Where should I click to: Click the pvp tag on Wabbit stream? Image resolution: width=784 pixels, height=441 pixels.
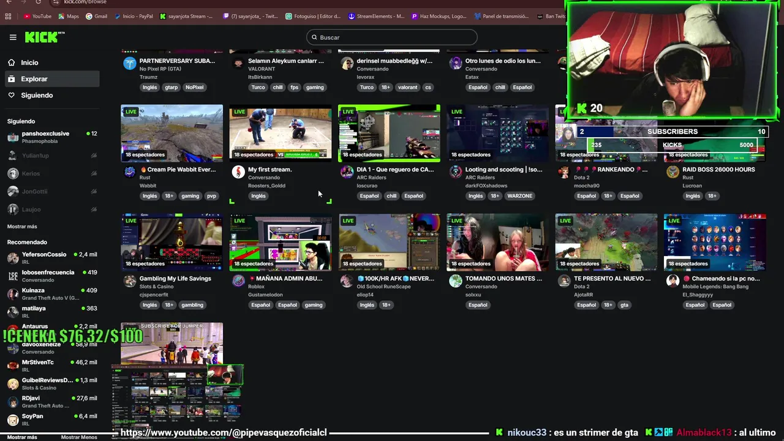(x=211, y=196)
